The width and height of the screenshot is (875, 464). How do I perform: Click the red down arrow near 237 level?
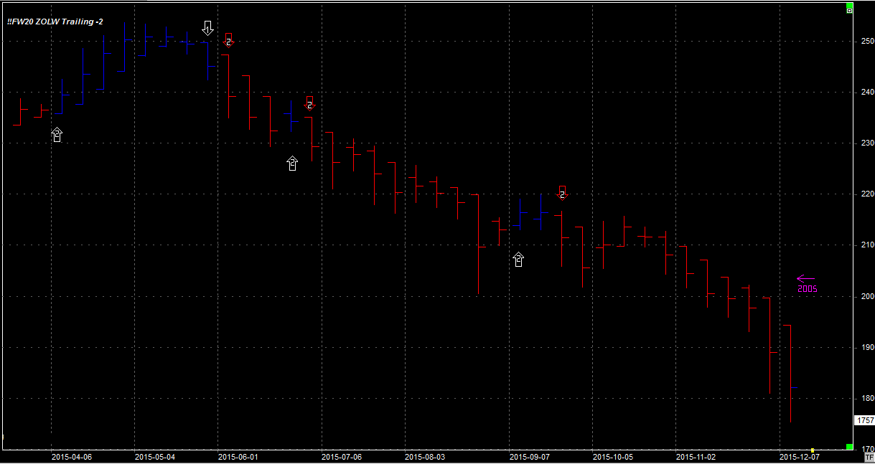pyautogui.click(x=309, y=103)
